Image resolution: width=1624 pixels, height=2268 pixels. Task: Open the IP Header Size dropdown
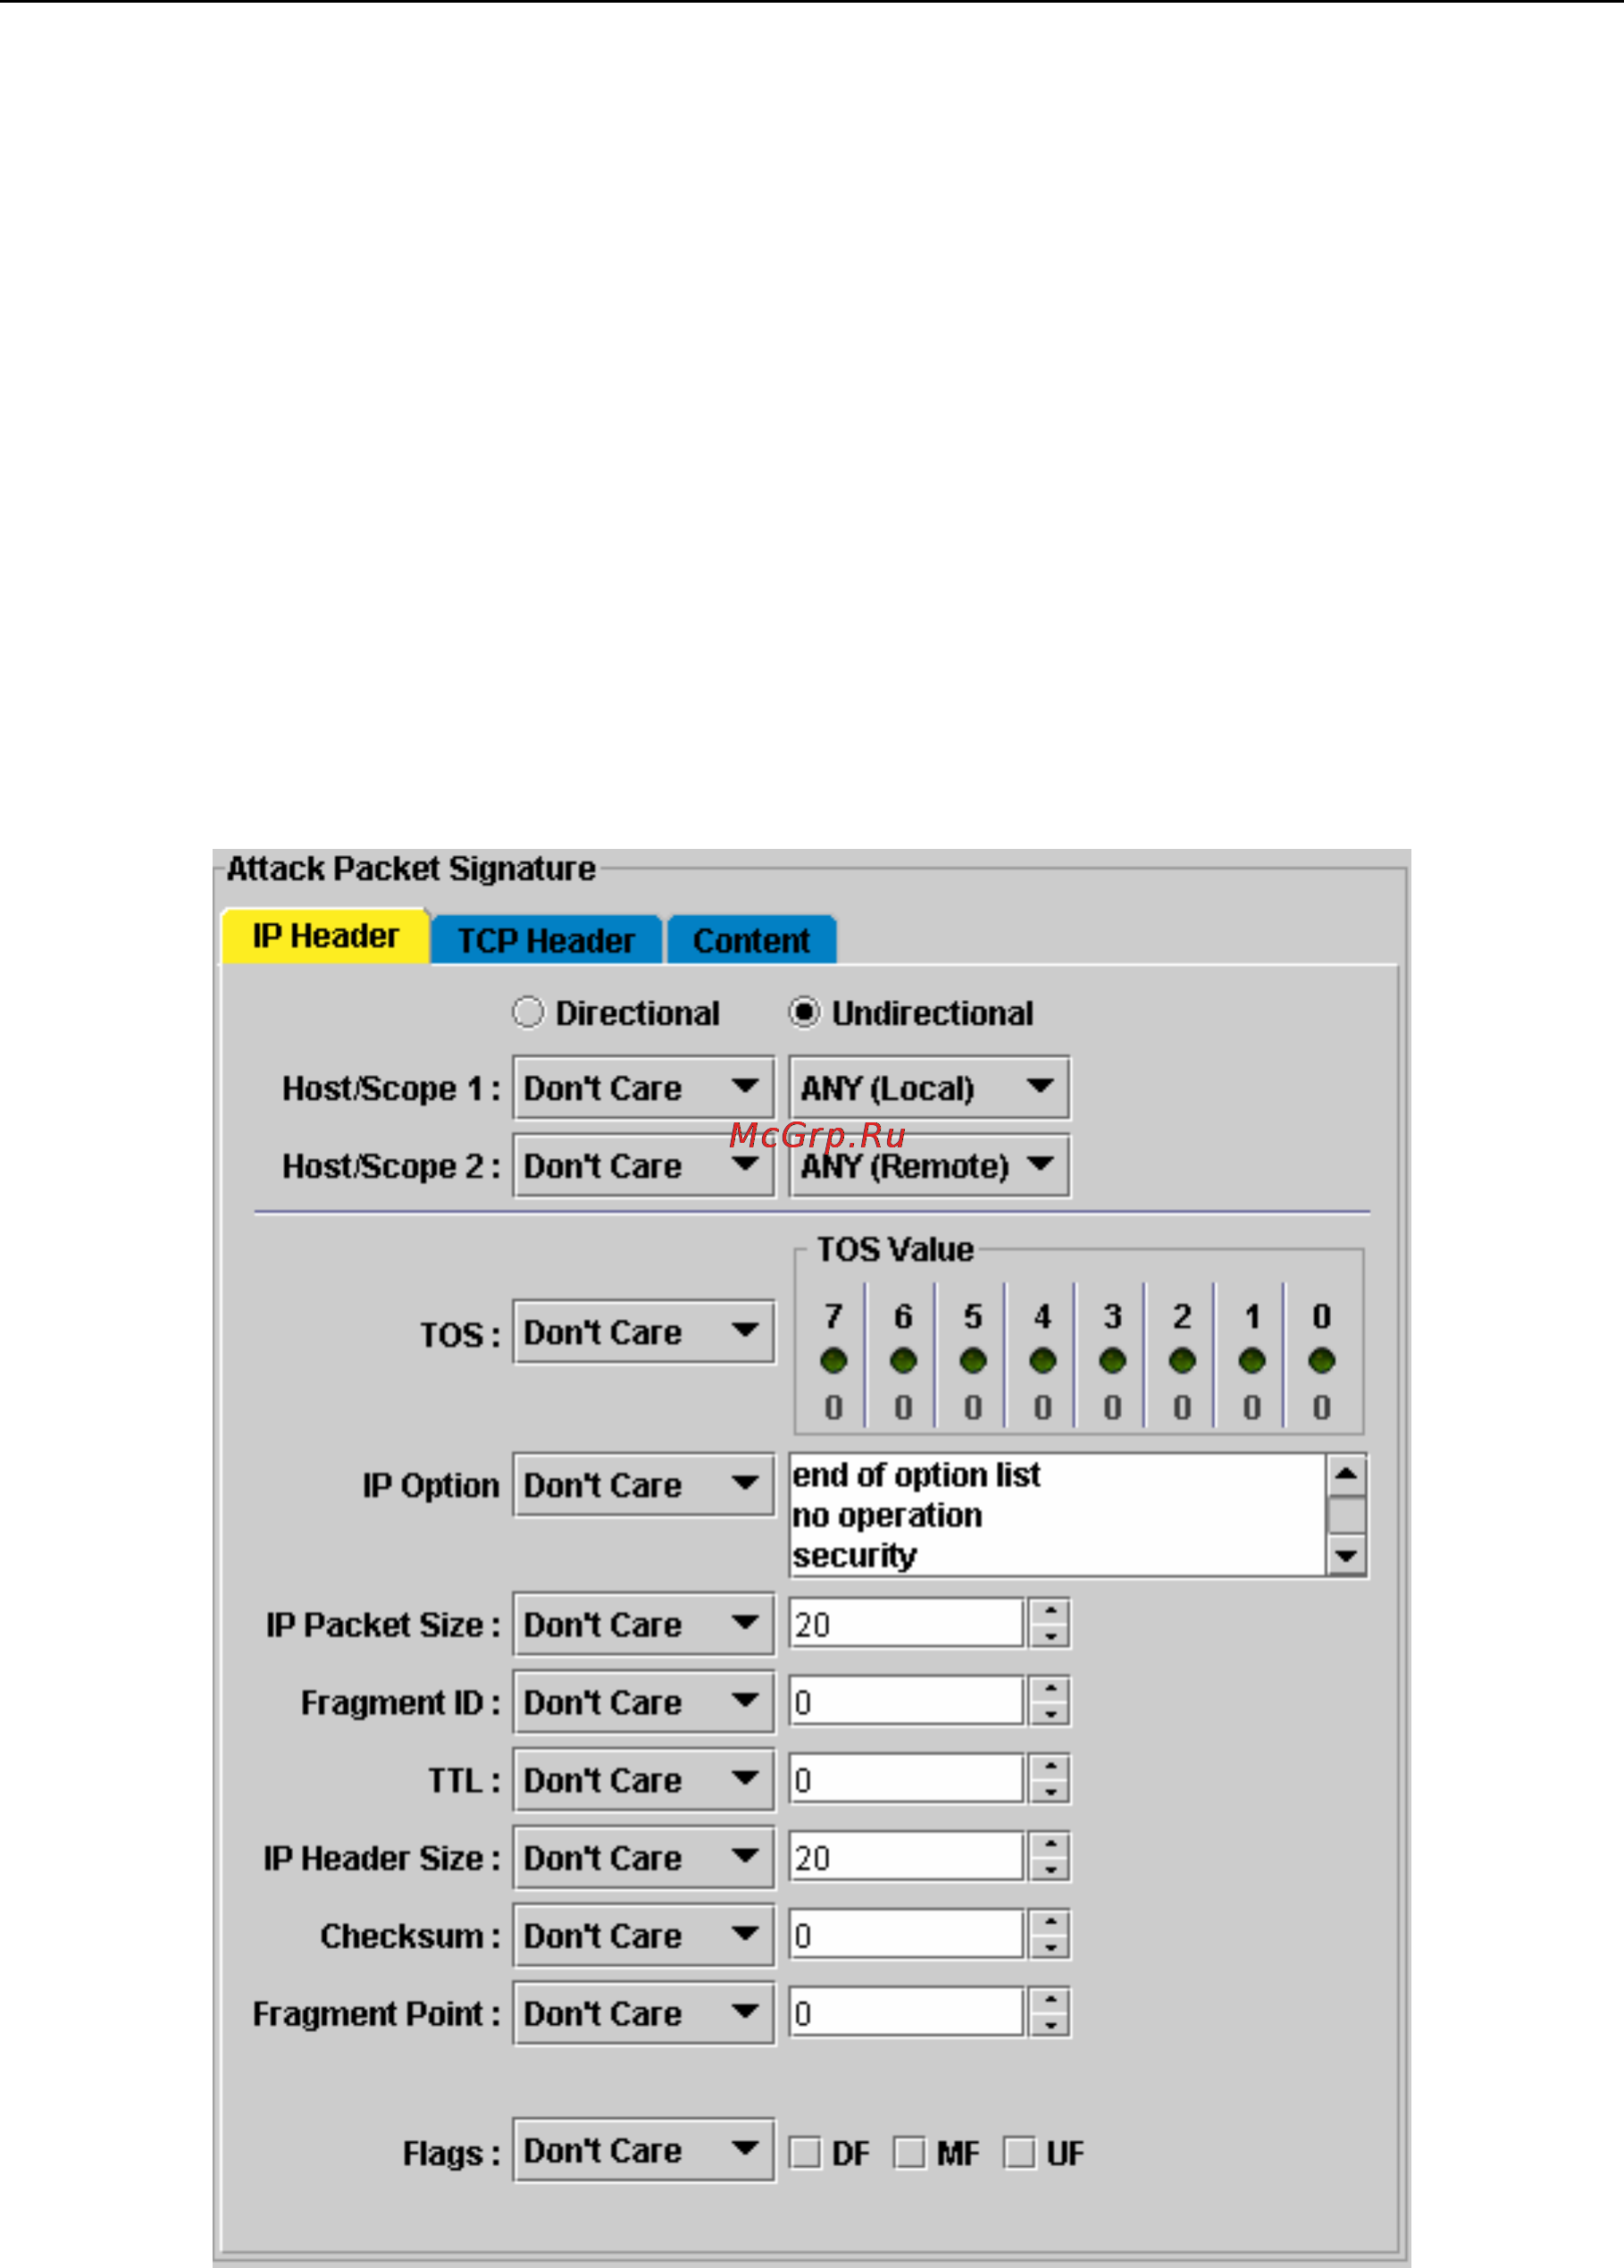point(643,1858)
